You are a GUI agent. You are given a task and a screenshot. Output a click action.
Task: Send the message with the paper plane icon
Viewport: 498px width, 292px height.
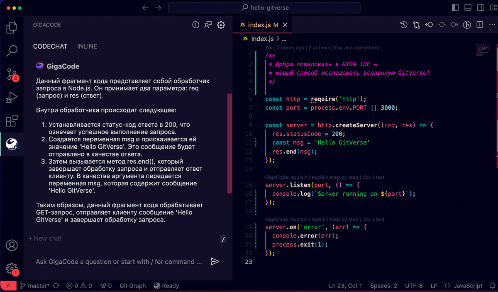click(x=215, y=261)
